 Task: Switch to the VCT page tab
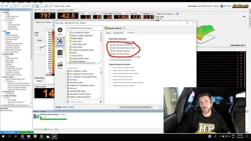point(52,10)
